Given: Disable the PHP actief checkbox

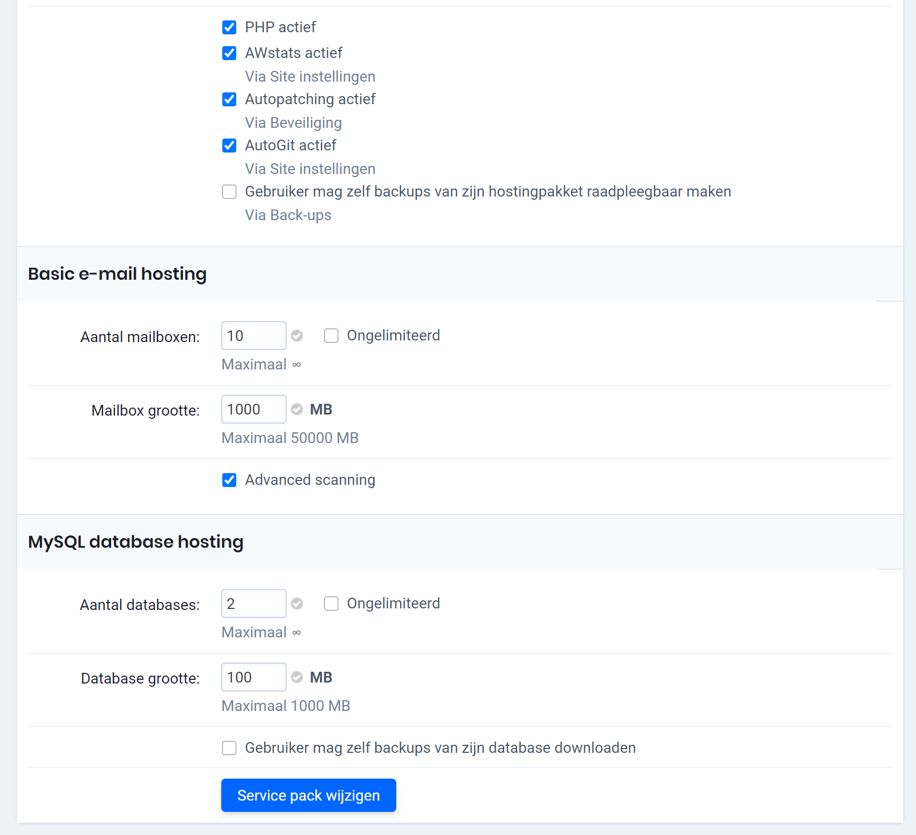Looking at the screenshot, I should click(x=229, y=27).
